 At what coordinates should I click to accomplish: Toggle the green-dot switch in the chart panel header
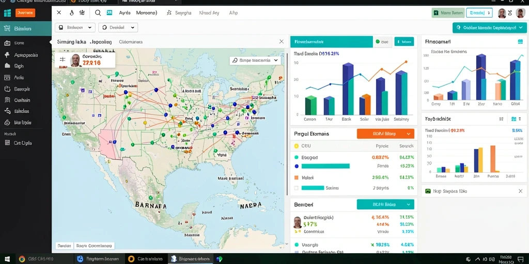pos(382,42)
